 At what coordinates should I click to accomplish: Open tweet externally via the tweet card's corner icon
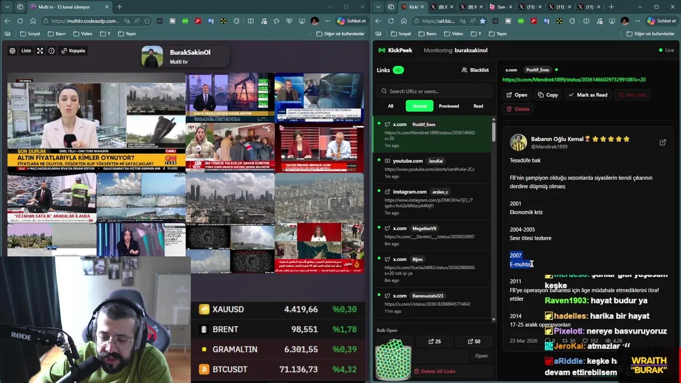663,143
